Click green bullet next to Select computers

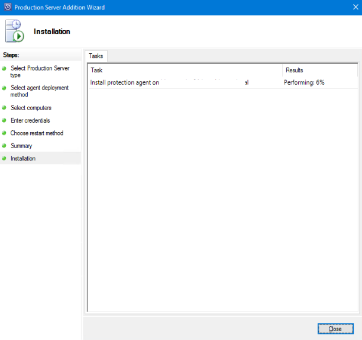tap(4, 108)
